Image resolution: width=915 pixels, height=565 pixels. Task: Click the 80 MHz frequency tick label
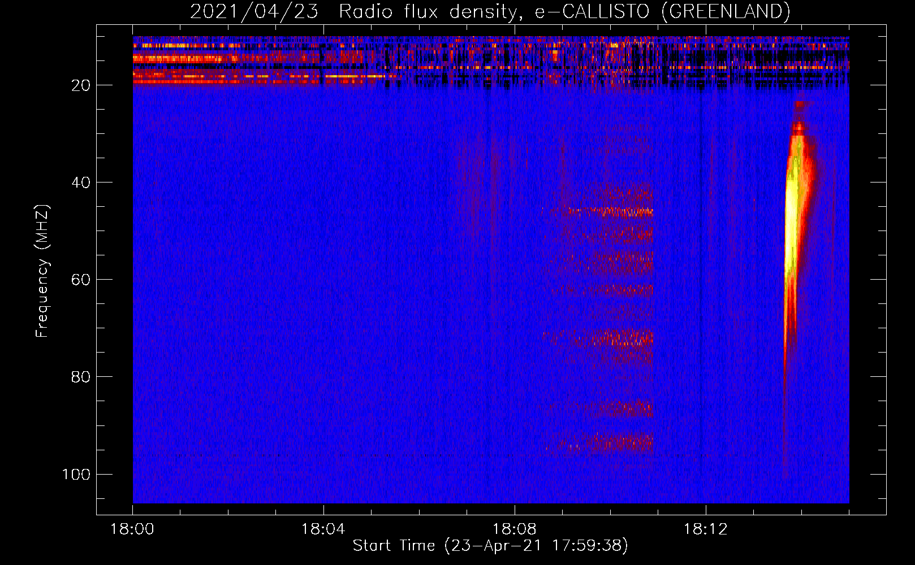pyautogui.click(x=81, y=377)
